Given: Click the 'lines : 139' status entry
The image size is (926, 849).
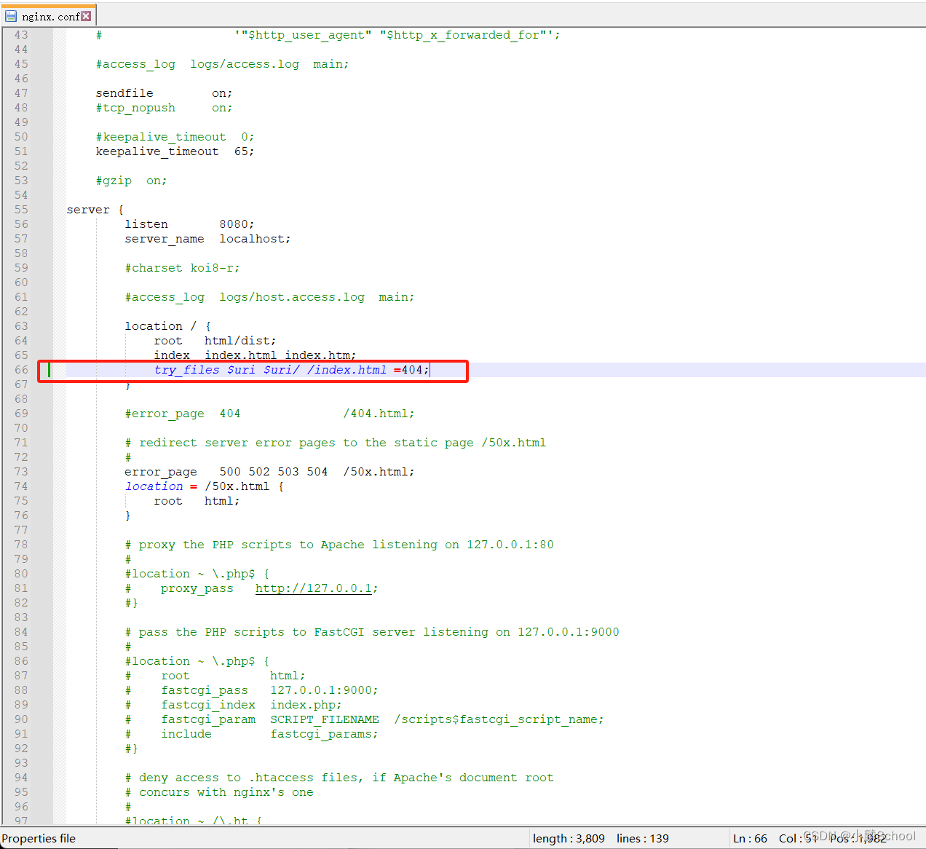Looking at the screenshot, I should (642, 838).
